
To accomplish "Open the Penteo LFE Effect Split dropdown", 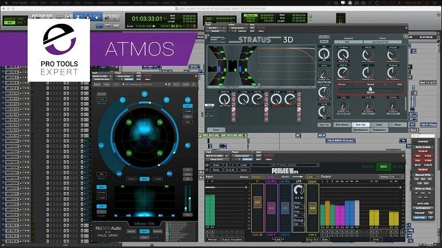I will (x=298, y=206).
